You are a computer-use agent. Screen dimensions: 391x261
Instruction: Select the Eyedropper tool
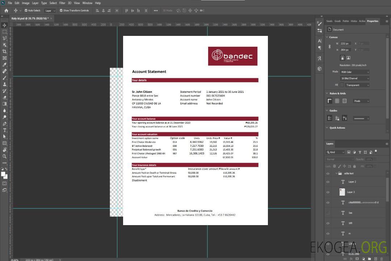tap(4, 65)
